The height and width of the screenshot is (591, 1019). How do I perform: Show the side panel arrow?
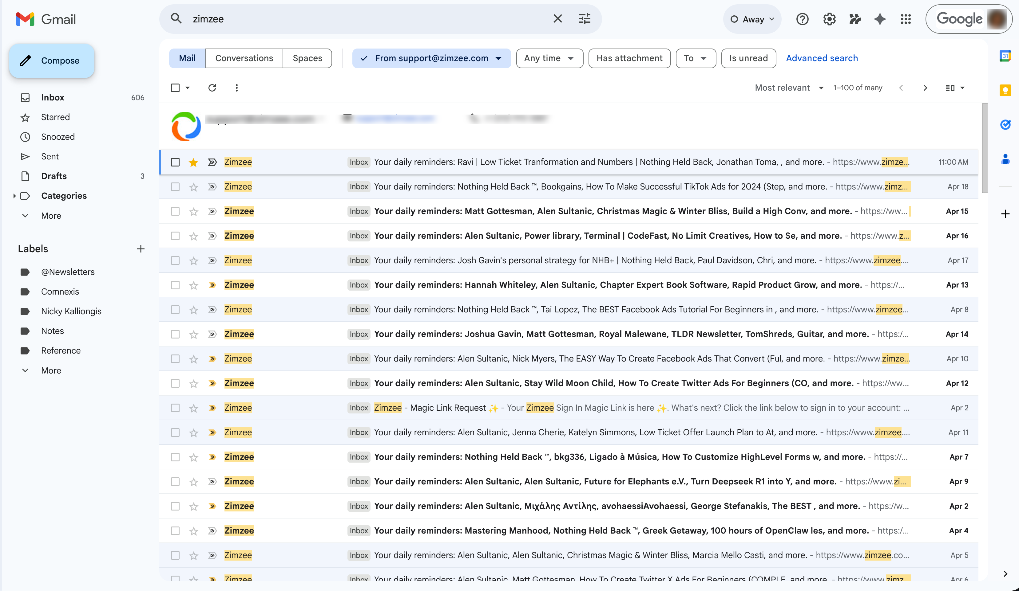(1005, 573)
